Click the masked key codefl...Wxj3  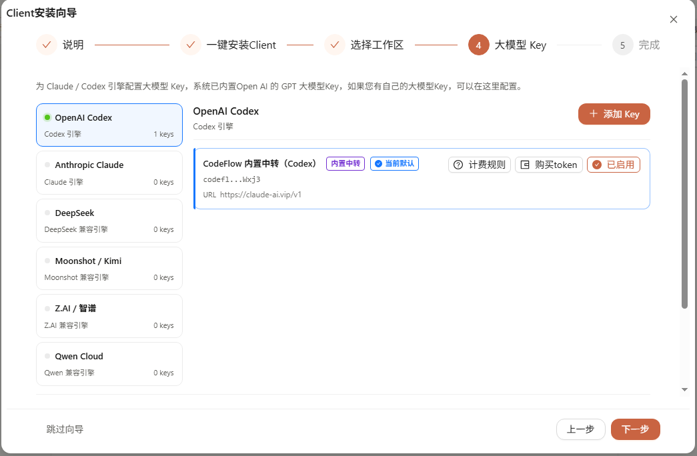(x=231, y=179)
